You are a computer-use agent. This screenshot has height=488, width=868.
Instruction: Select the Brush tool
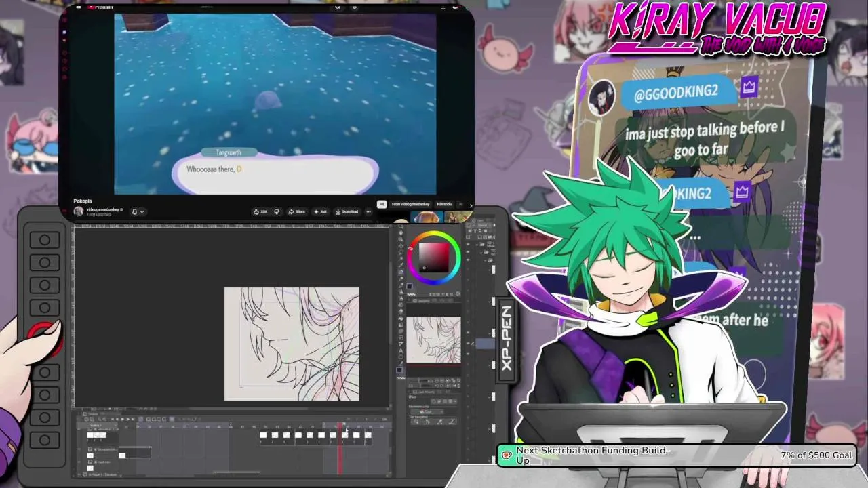pyautogui.click(x=401, y=285)
